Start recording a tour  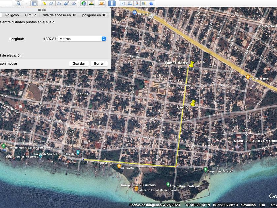click(74, 3)
